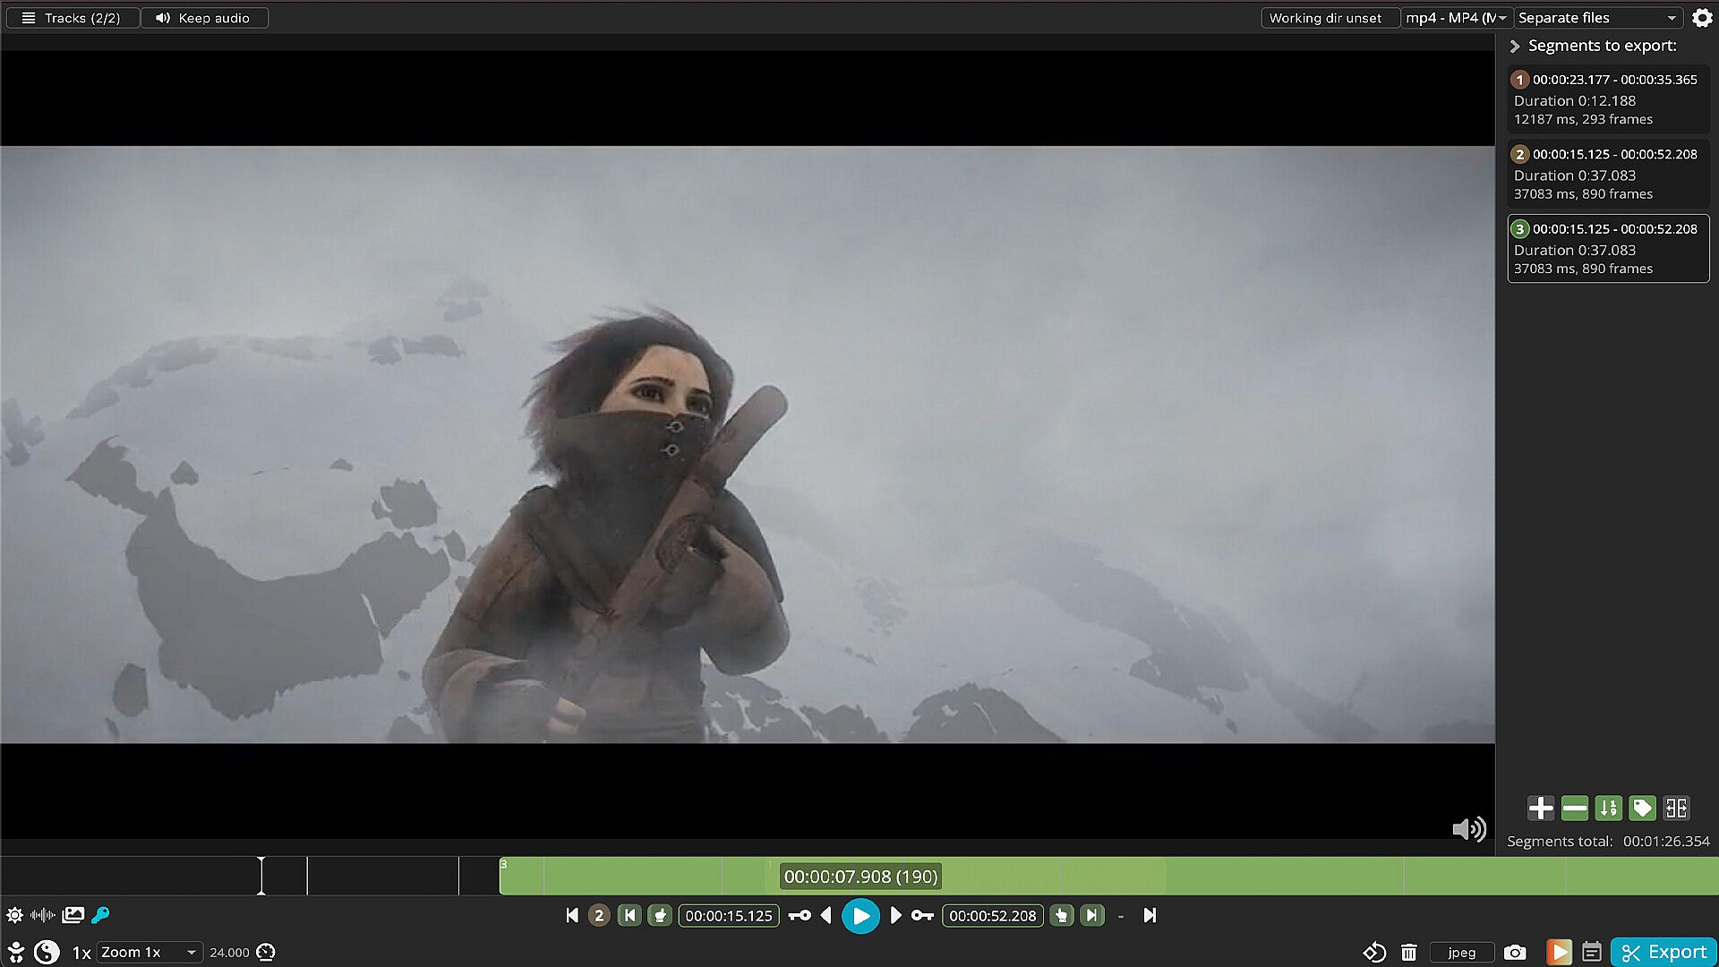Click the Export button
The height and width of the screenshot is (967, 1719).
click(1663, 952)
